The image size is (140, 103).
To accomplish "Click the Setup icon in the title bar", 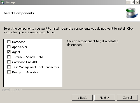I will [3, 2].
